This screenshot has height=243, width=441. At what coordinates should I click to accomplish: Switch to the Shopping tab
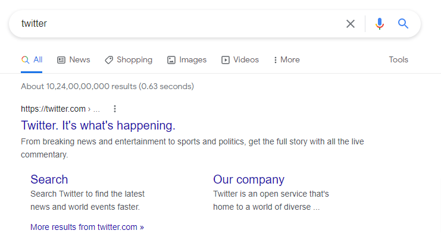point(128,60)
